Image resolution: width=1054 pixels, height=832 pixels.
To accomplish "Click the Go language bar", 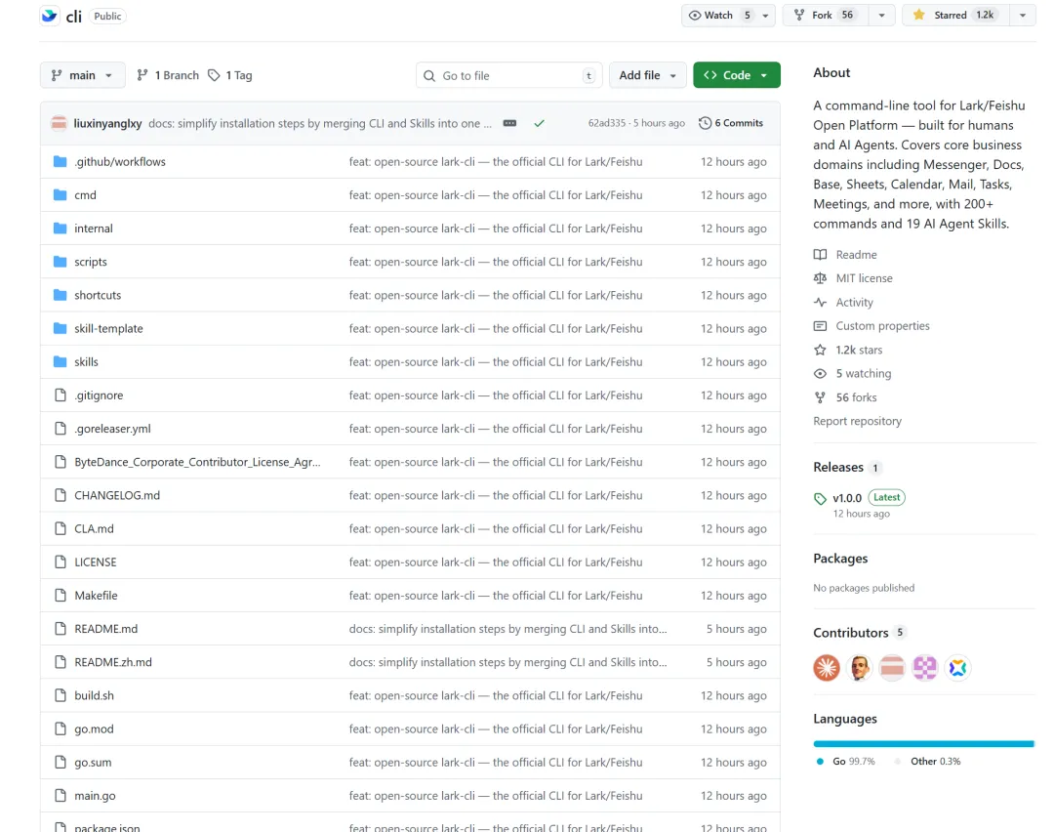I will click(923, 744).
